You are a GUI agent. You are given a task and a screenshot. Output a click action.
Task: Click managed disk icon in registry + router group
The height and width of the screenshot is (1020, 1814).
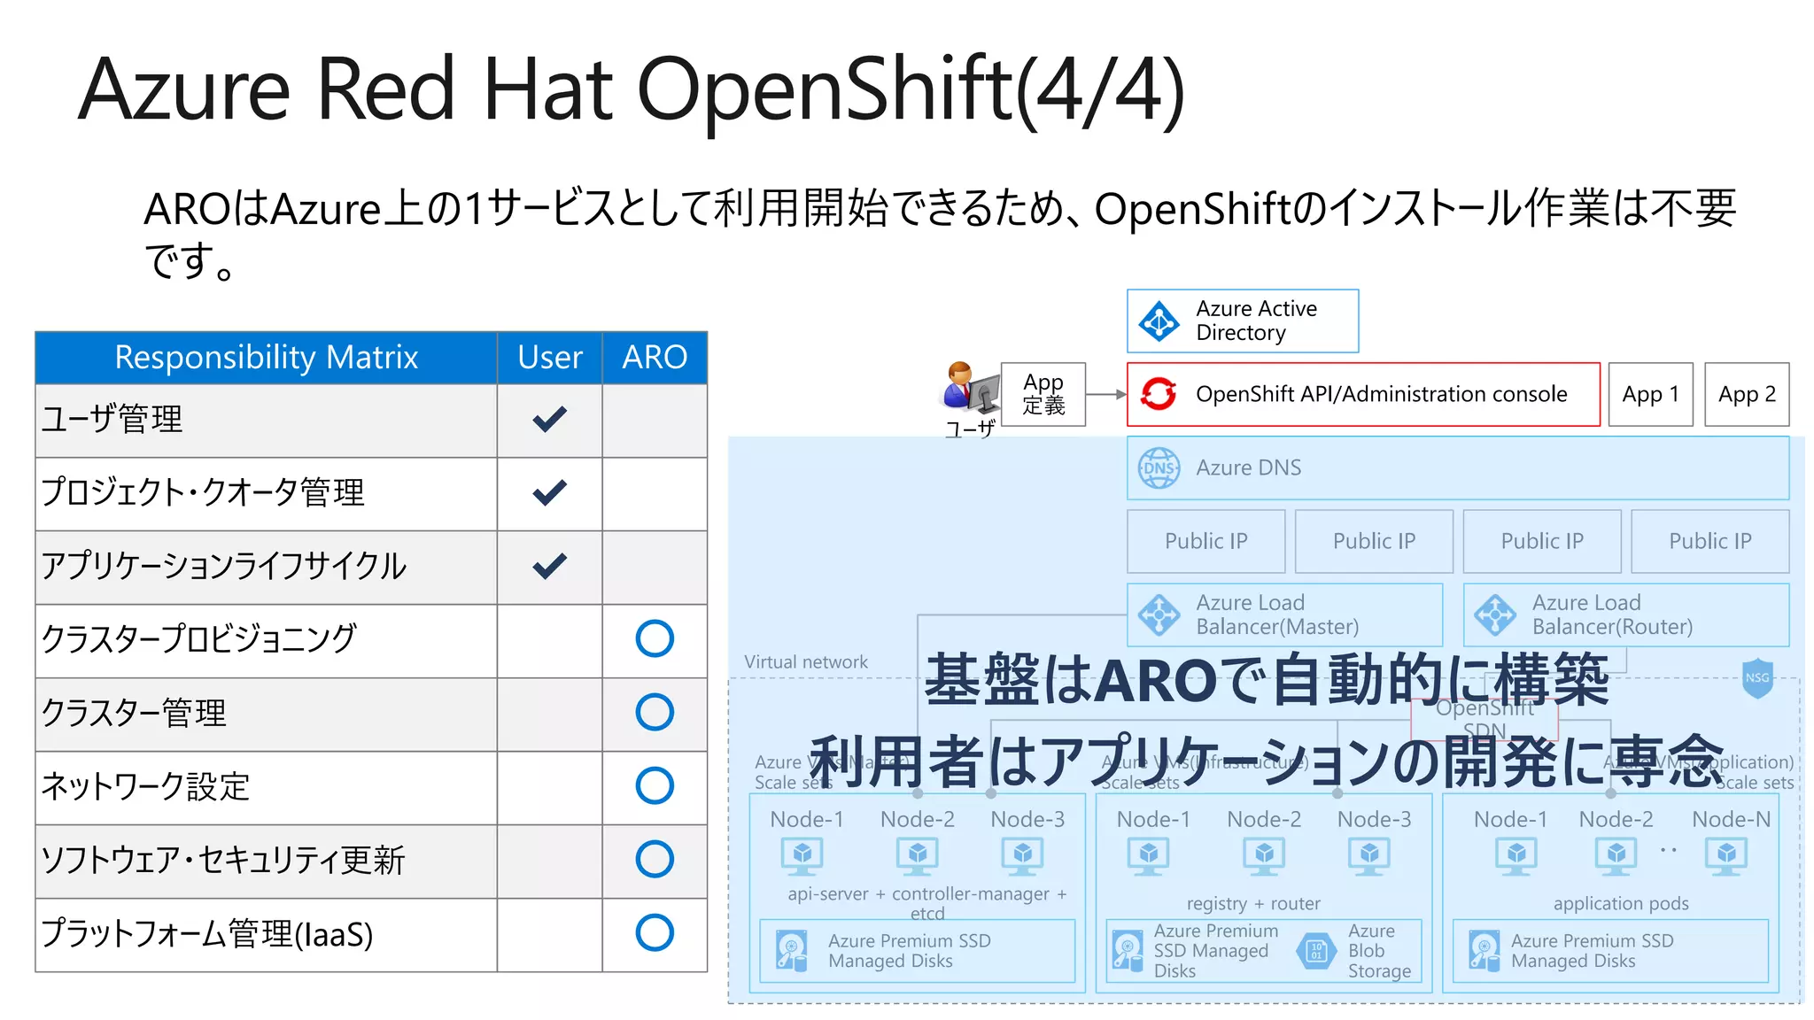1128,951
